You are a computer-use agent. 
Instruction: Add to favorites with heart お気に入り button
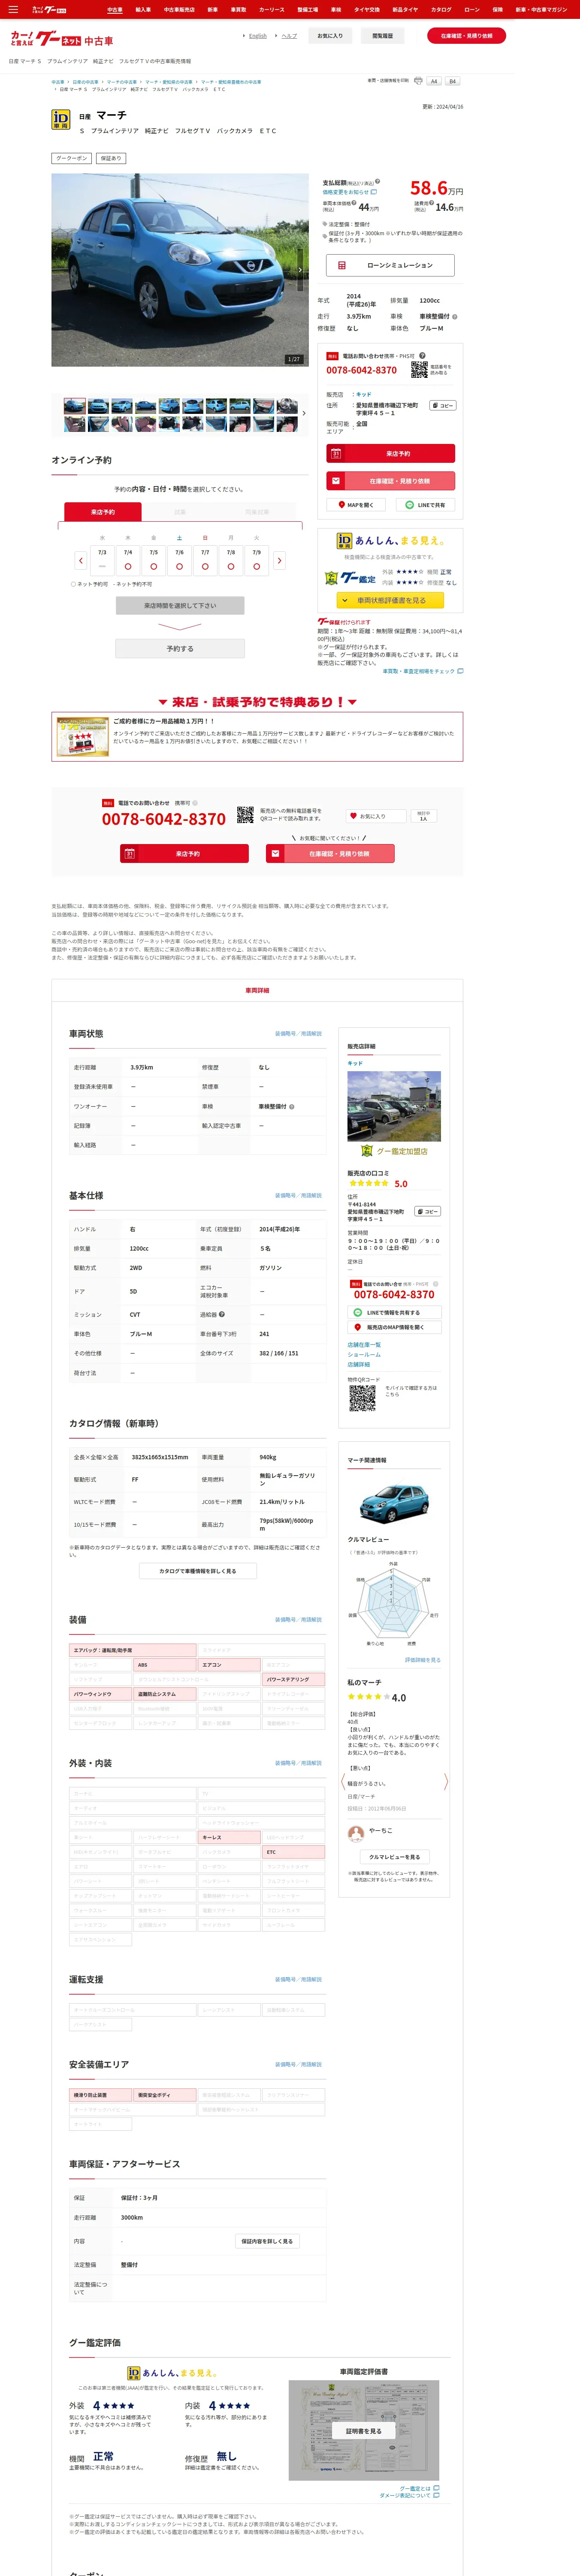[x=375, y=816]
